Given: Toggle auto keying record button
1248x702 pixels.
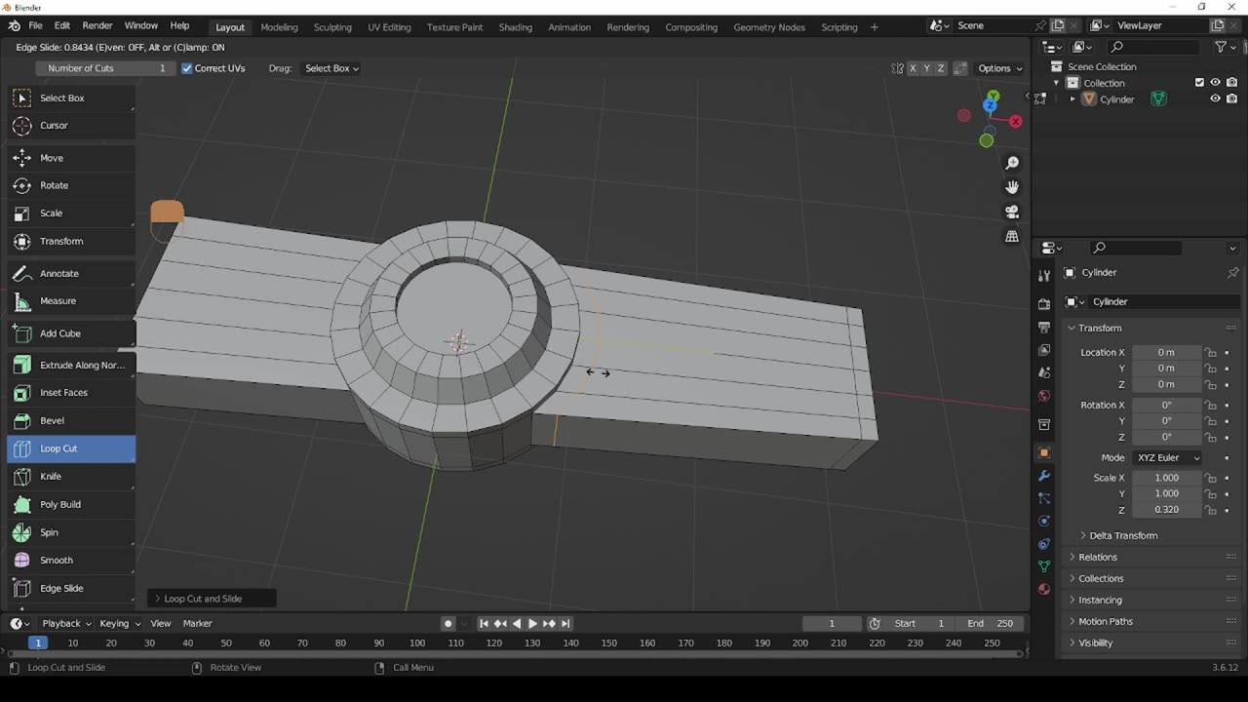Looking at the screenshot, I should point(448,624).
